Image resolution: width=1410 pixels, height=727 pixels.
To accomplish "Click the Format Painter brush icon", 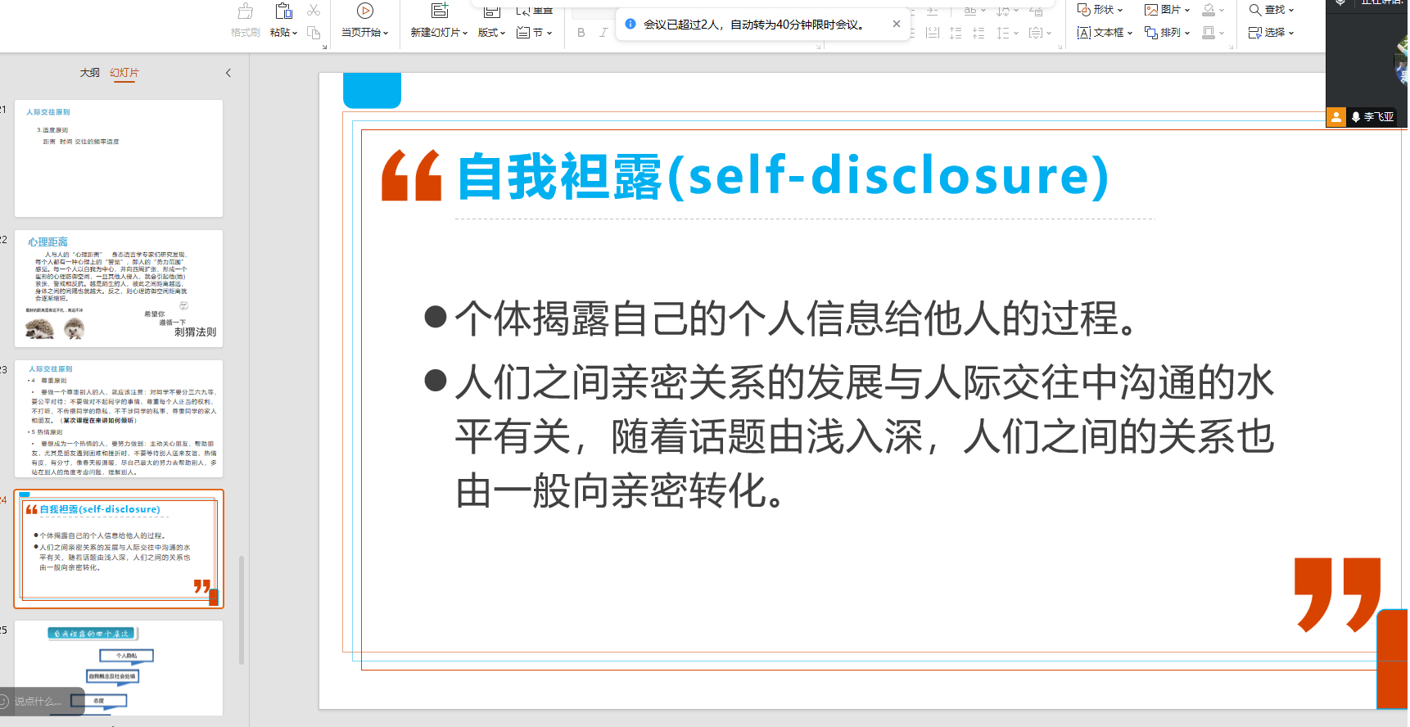I will click(x=245, y=11).
